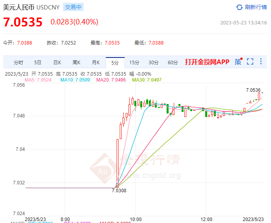Toggle fullscreen chart view icon
Screen dimensions: 271x223
[x=250, y=61]
